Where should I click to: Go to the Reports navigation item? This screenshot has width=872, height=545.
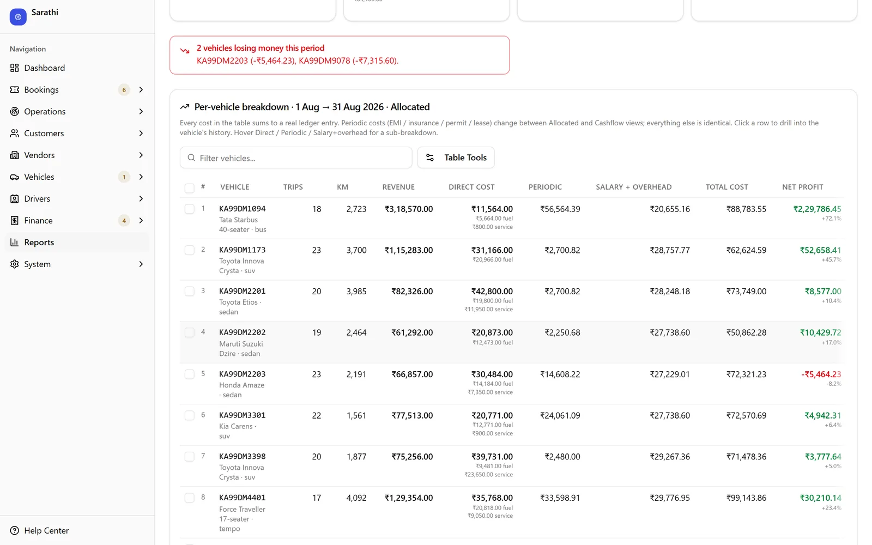pos(77,243)
